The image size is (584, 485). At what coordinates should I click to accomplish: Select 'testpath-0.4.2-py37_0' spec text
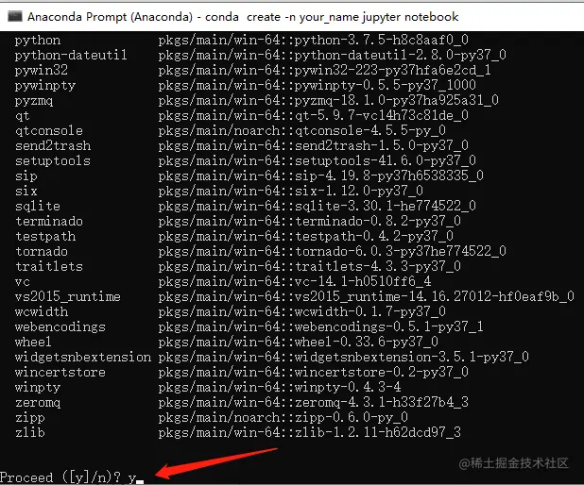(374, 236)
